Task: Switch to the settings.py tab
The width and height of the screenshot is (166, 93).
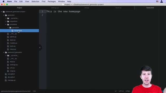Action: [55, 8]
